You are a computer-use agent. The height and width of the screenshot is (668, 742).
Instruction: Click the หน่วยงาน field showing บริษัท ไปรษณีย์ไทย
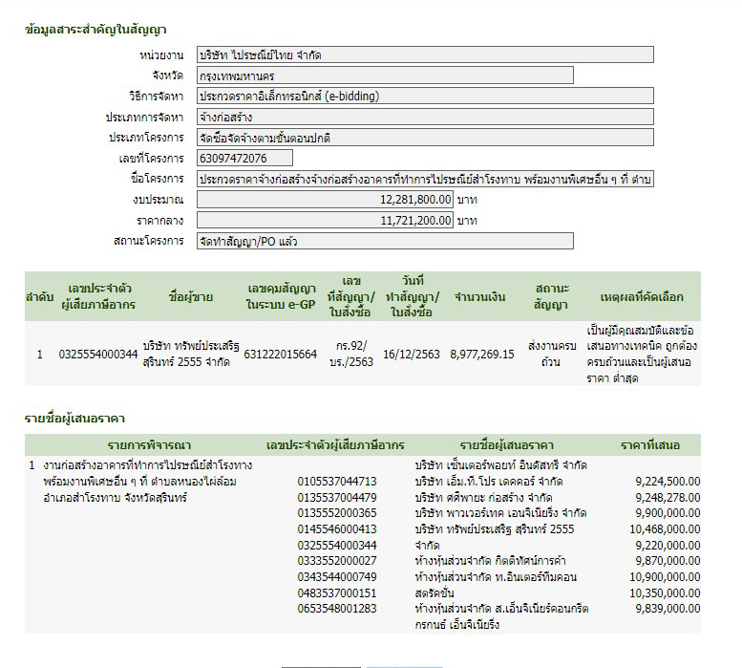[424, 55]
